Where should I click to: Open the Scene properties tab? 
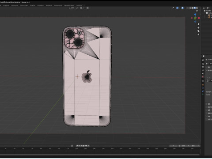click(203, 73)
